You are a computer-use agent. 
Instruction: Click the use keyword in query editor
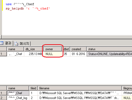click(x=9, y=4)
